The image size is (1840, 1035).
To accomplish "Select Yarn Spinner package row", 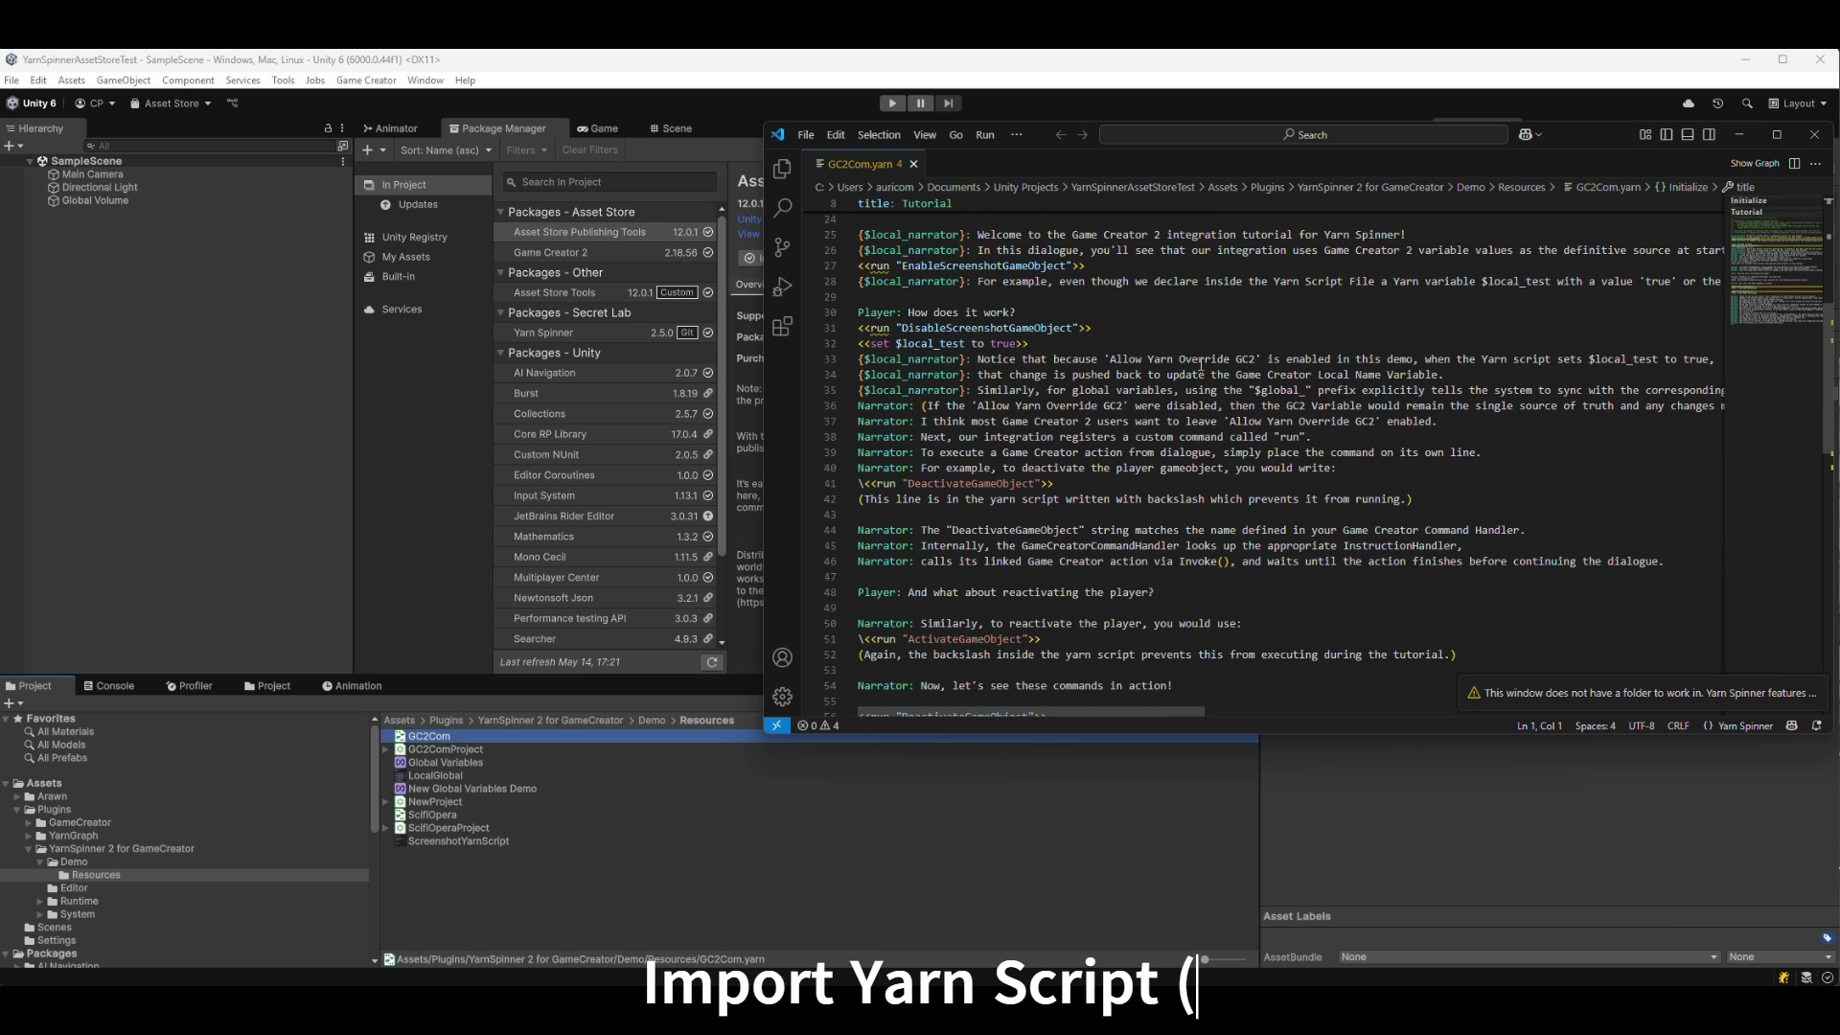I will [x=606, y=333].
